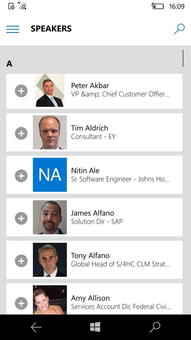
Task: Click the vertical scrollbar of the speakers list
Action: point(183,58)
